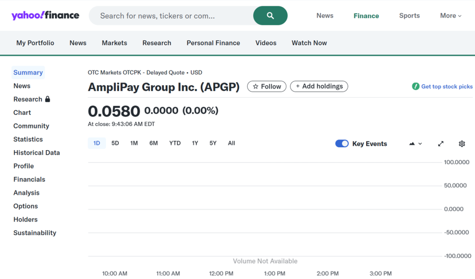This screenshot has height=279, width=475.
Task: Click the At close 9:43:06 AM EDT text
Action: 121,124
